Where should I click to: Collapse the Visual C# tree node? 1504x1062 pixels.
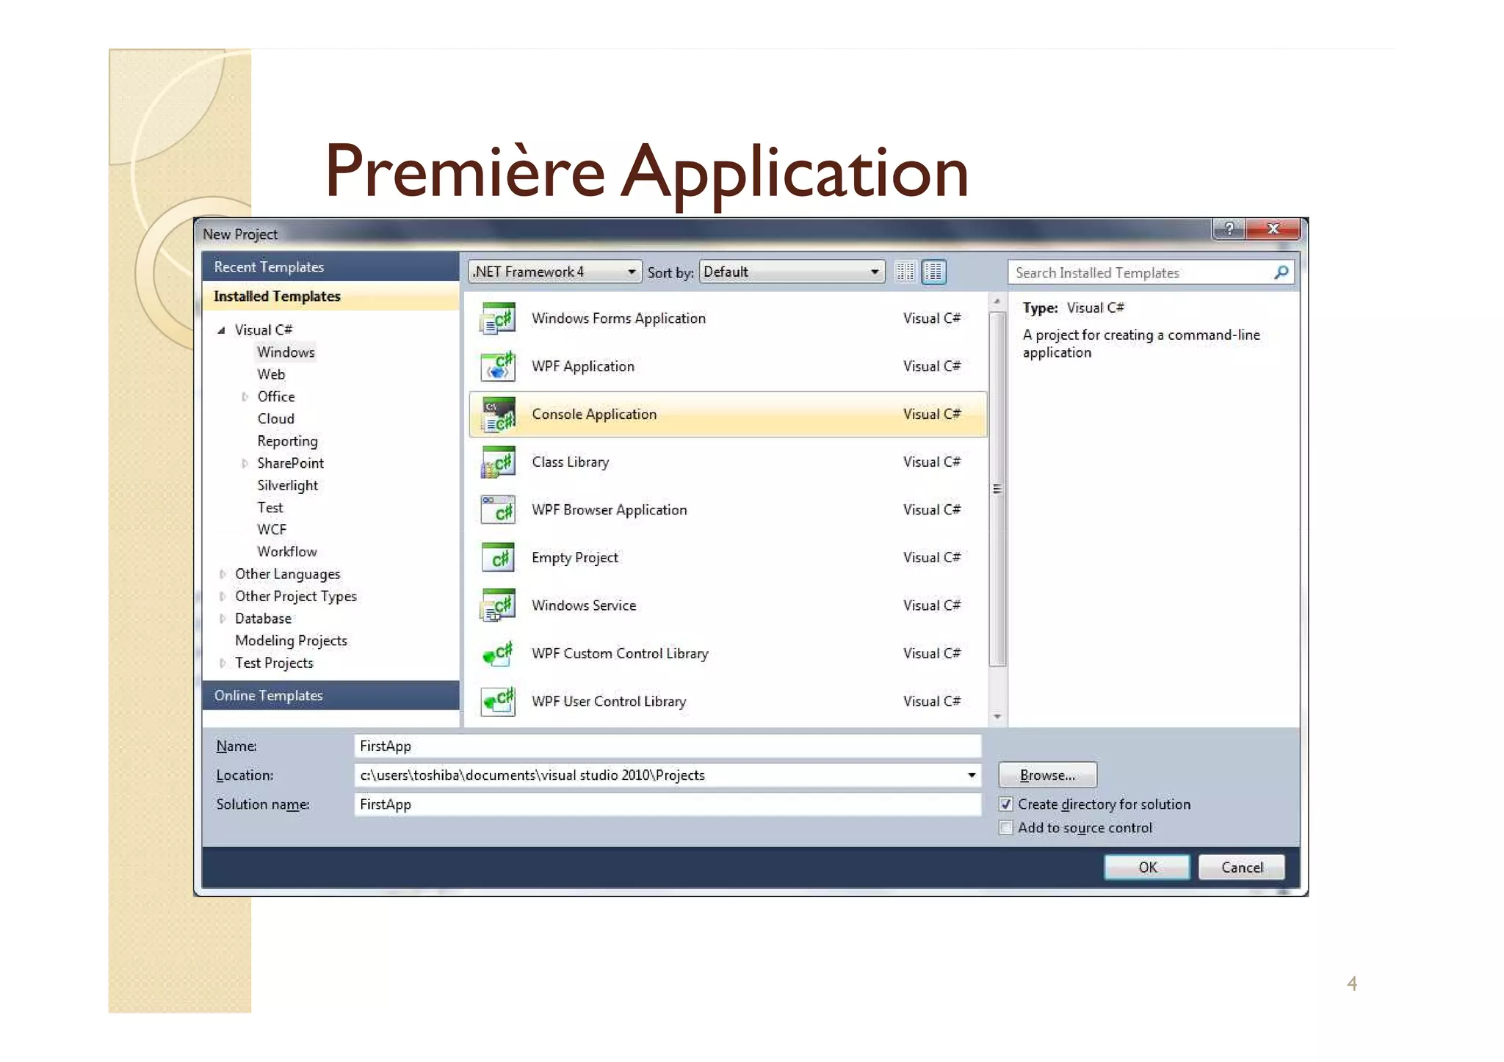coord(221,331)
